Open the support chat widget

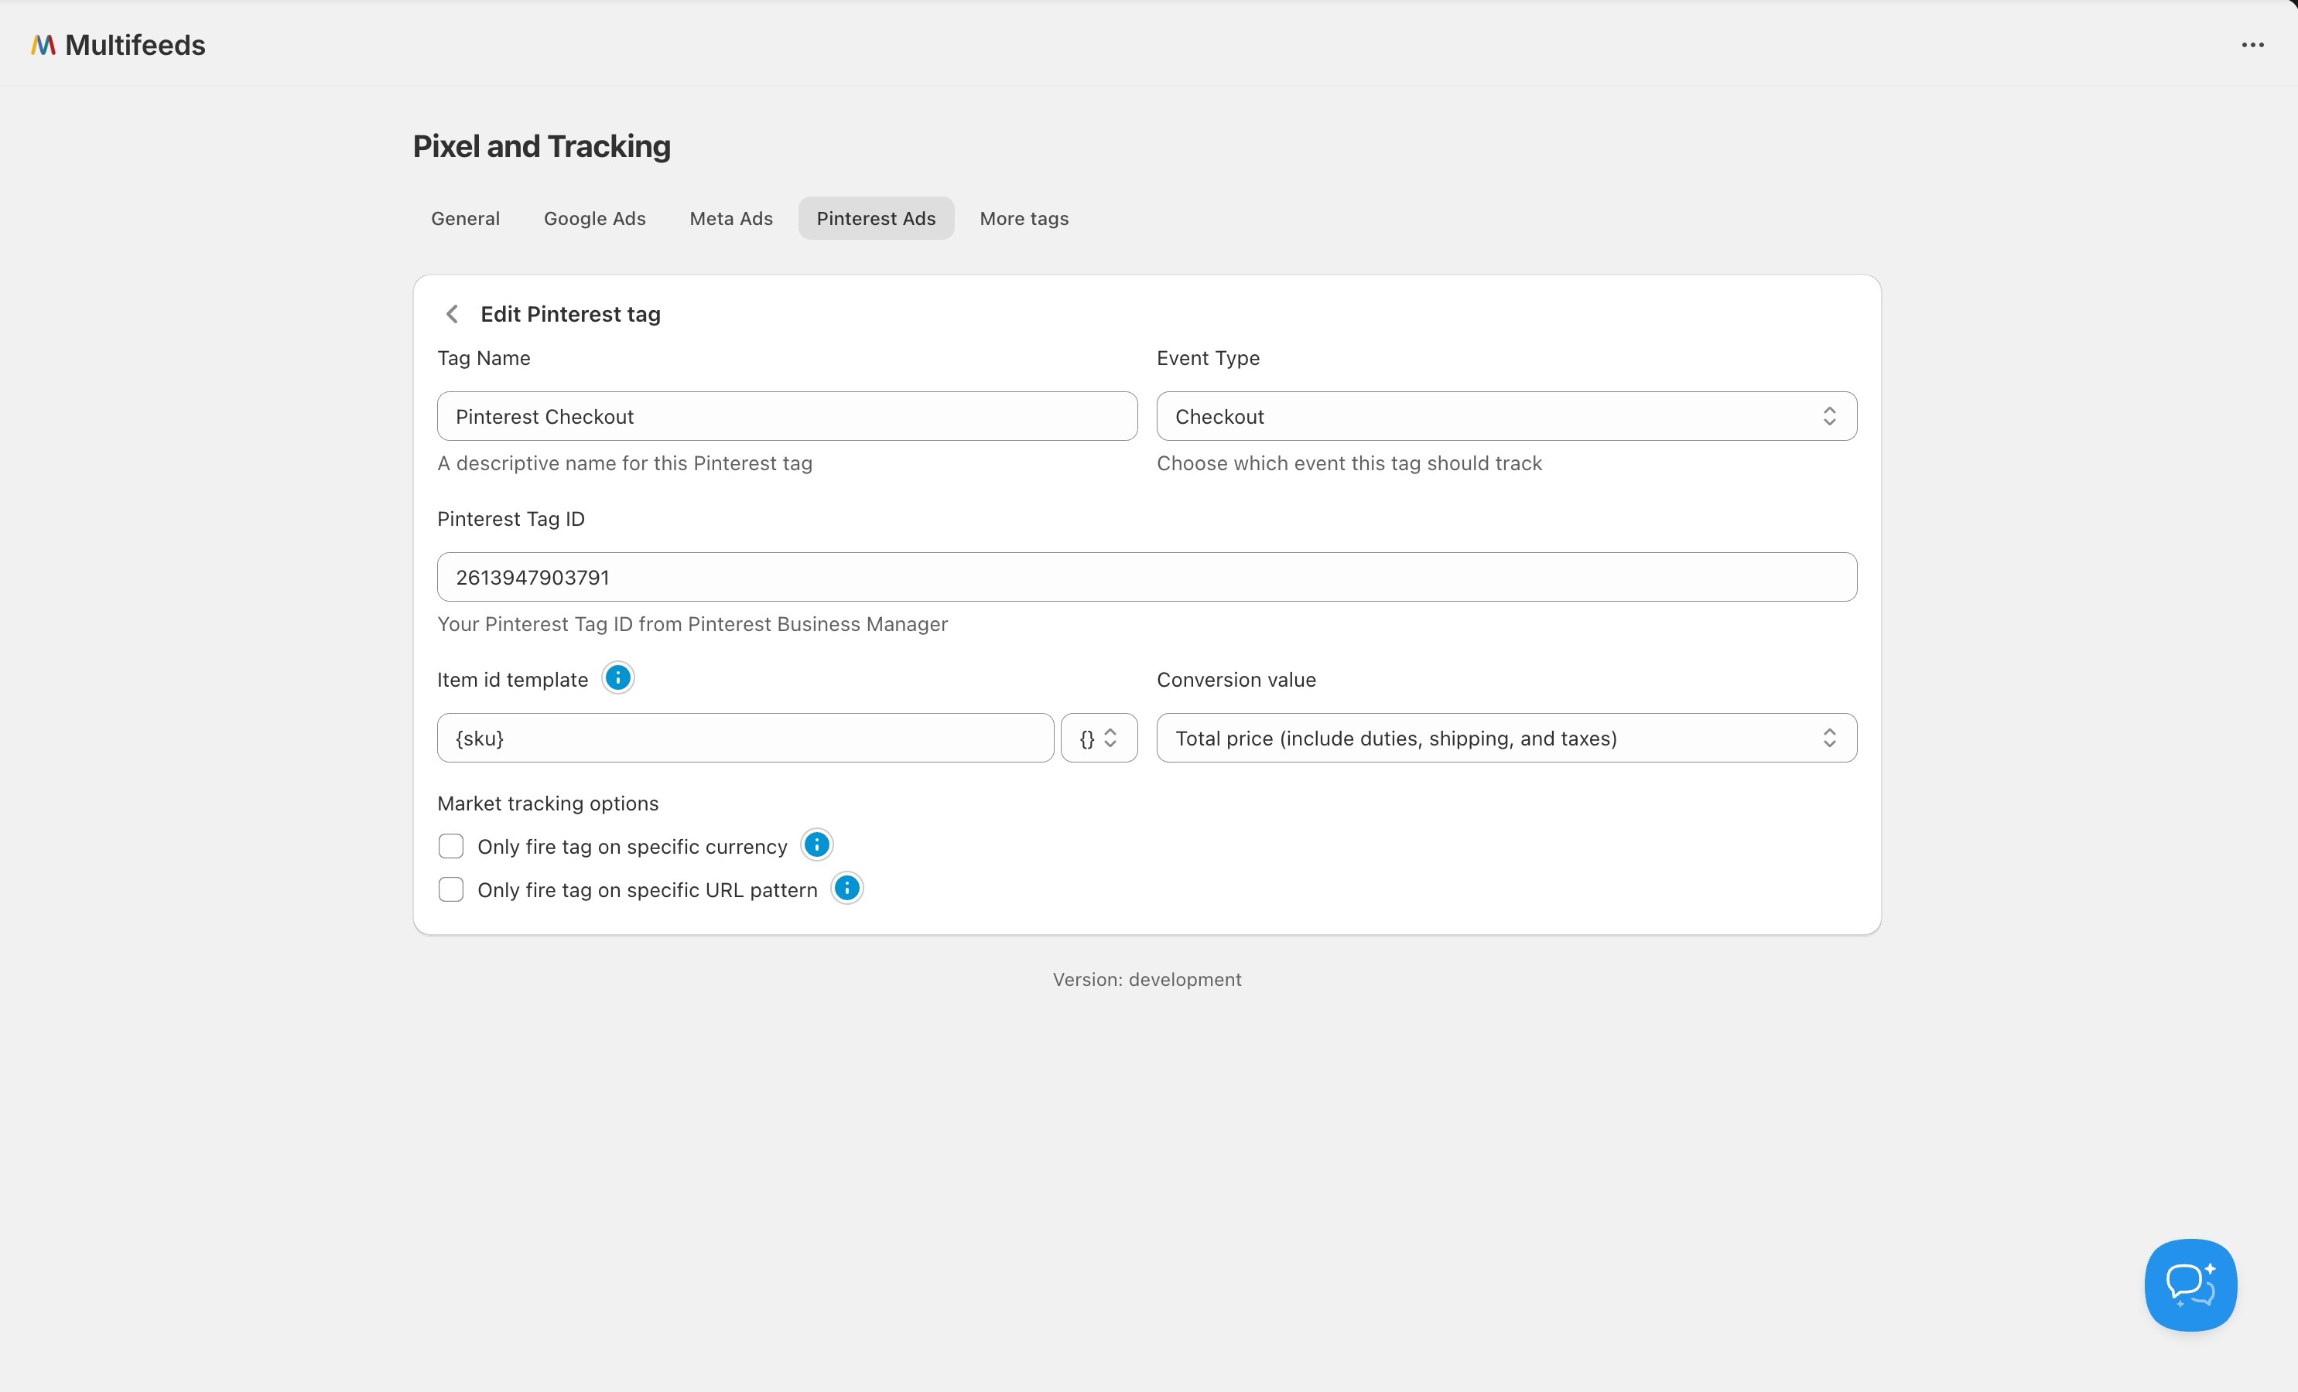click(2190, 1284)
